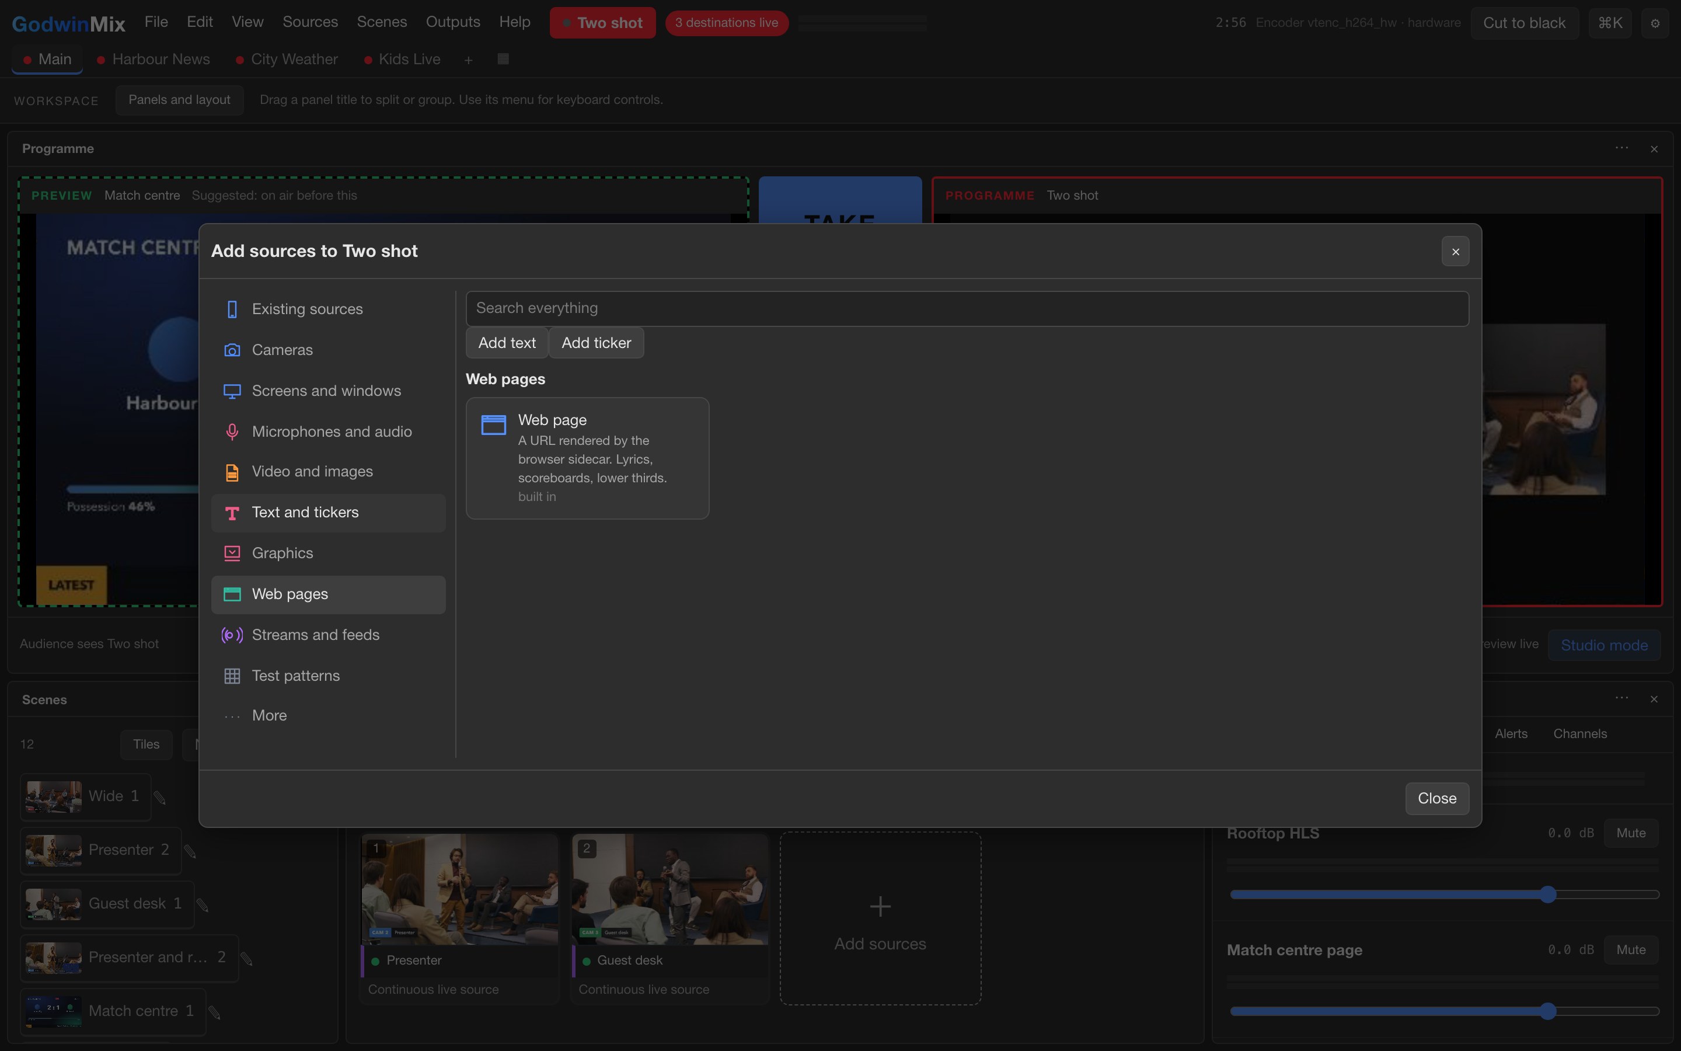Switch to the Harbour News tab

(x=154, y=60)
